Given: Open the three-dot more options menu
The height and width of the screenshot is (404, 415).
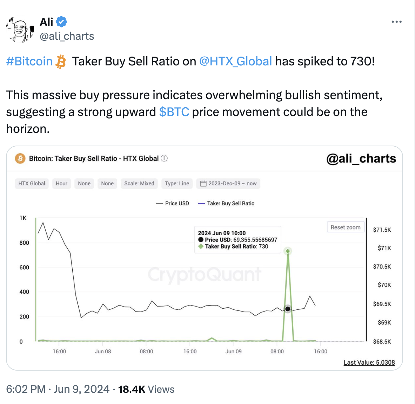Looking at the screenshot, I should 396,22.
